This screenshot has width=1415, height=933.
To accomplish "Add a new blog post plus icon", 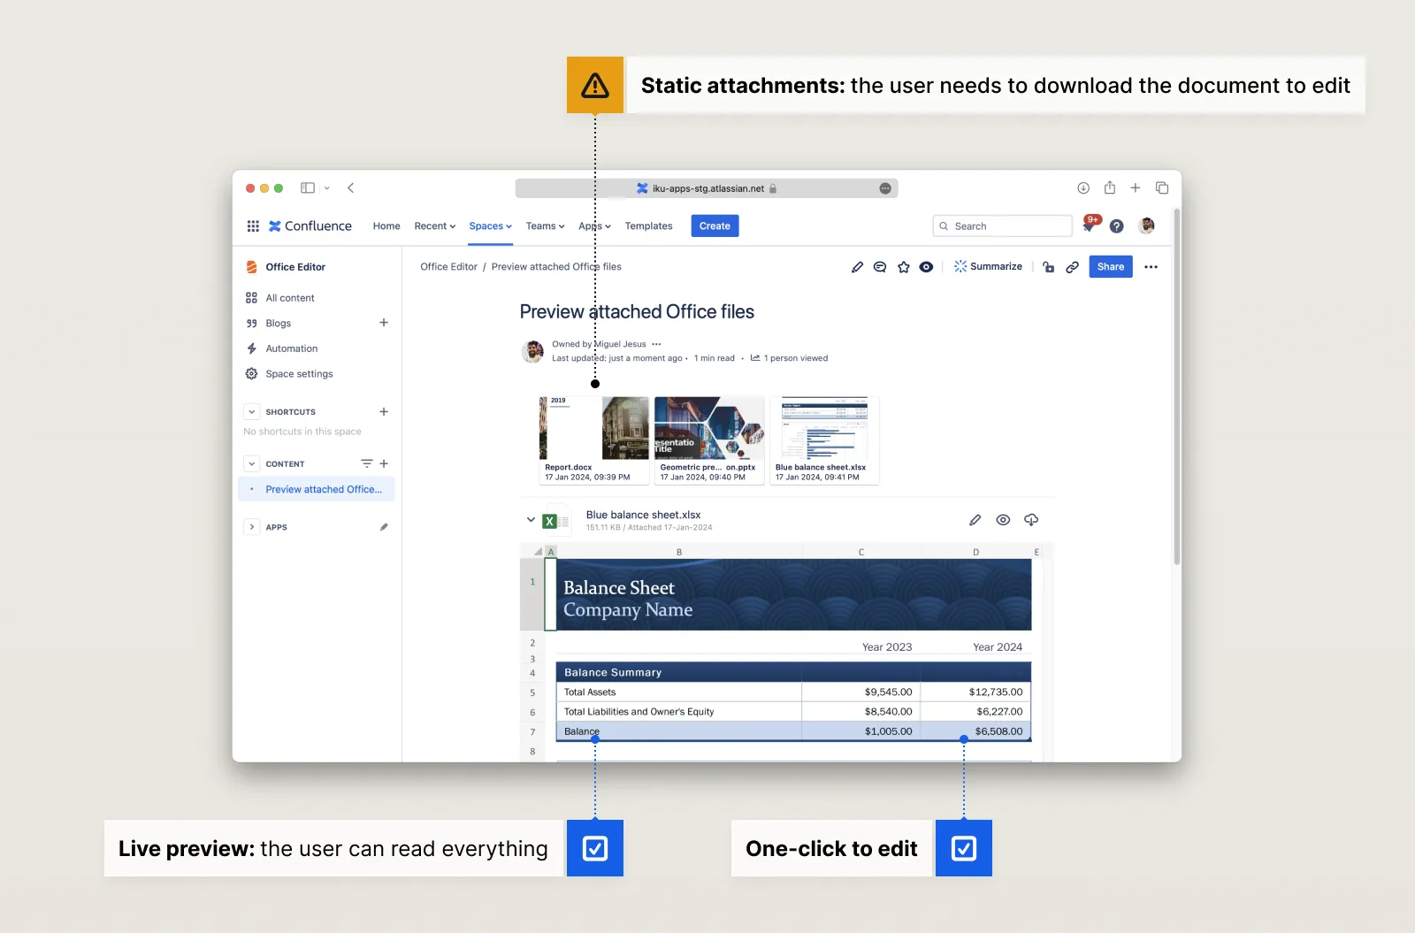I will tap(384, 323).
